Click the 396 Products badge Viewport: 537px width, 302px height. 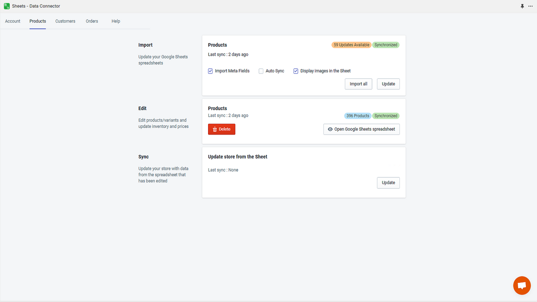coord(358,116)
